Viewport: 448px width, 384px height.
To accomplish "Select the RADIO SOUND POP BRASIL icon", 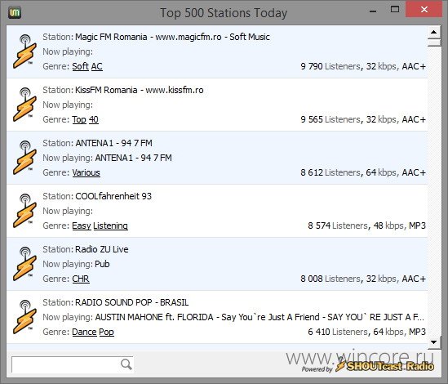I will 24,317.
